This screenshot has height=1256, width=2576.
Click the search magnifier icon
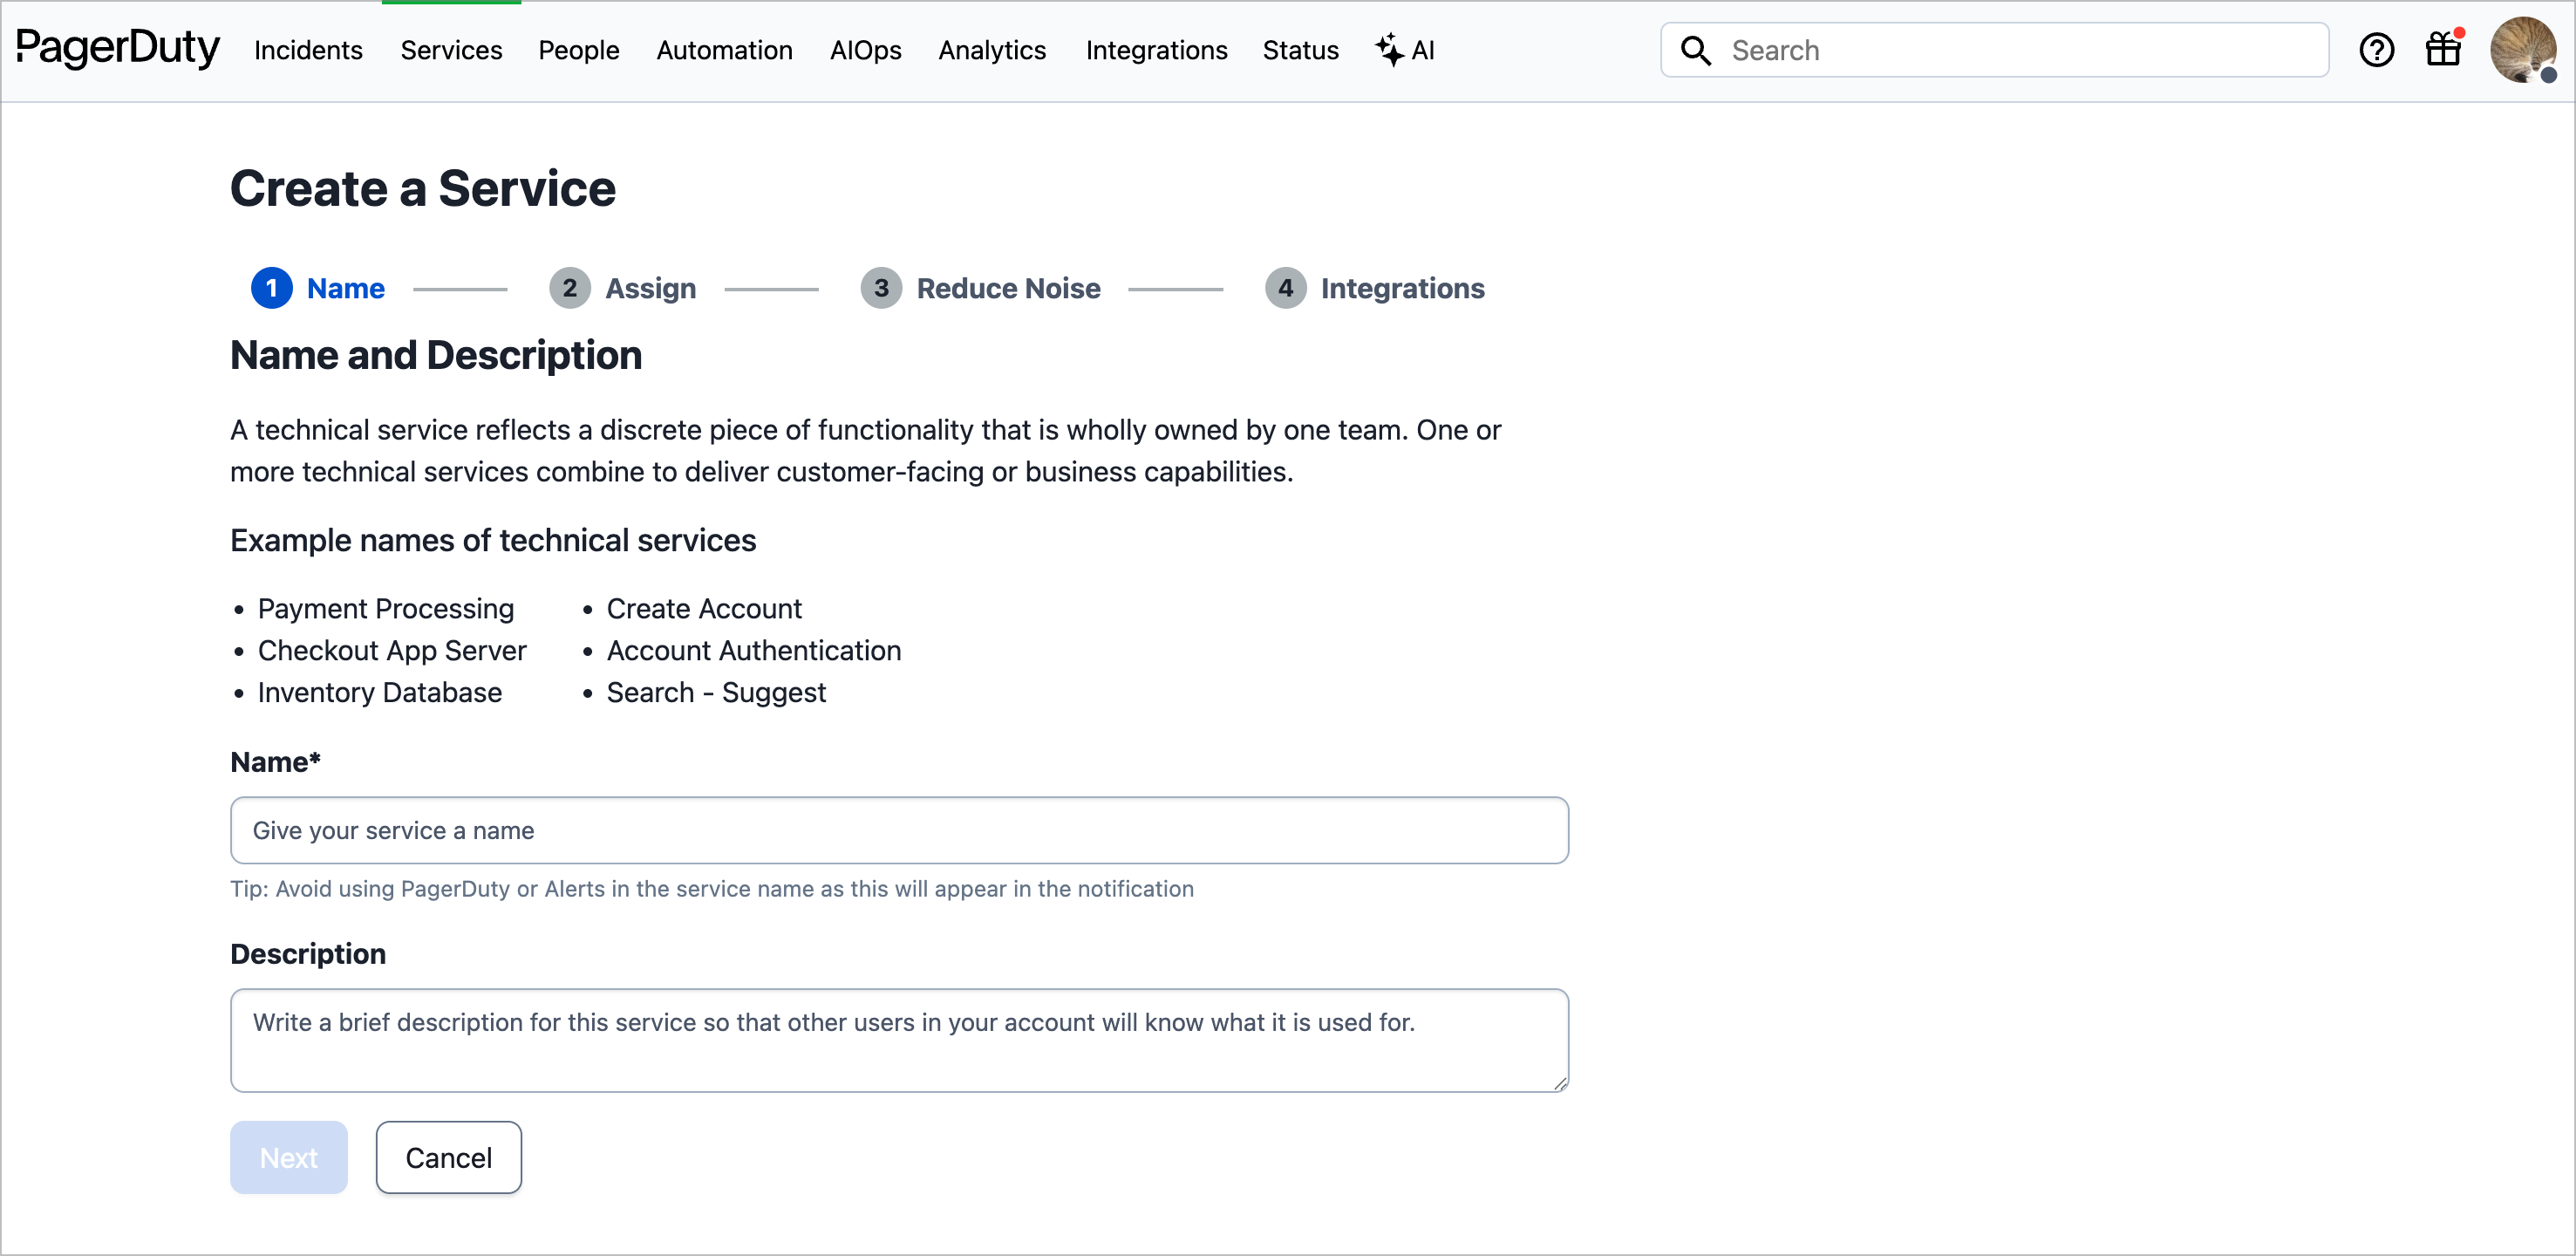[x=1695, y=50]
